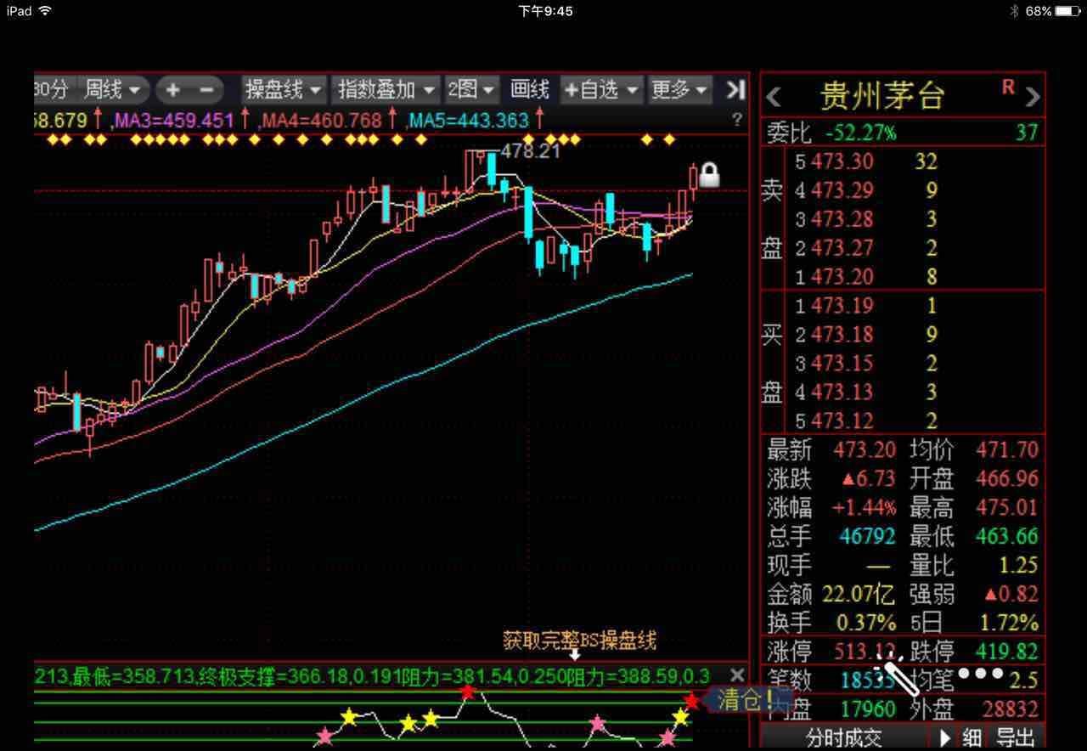Open the 2图 layout dropdown
Screen dimensions: 1087x751
pos(474,89)
